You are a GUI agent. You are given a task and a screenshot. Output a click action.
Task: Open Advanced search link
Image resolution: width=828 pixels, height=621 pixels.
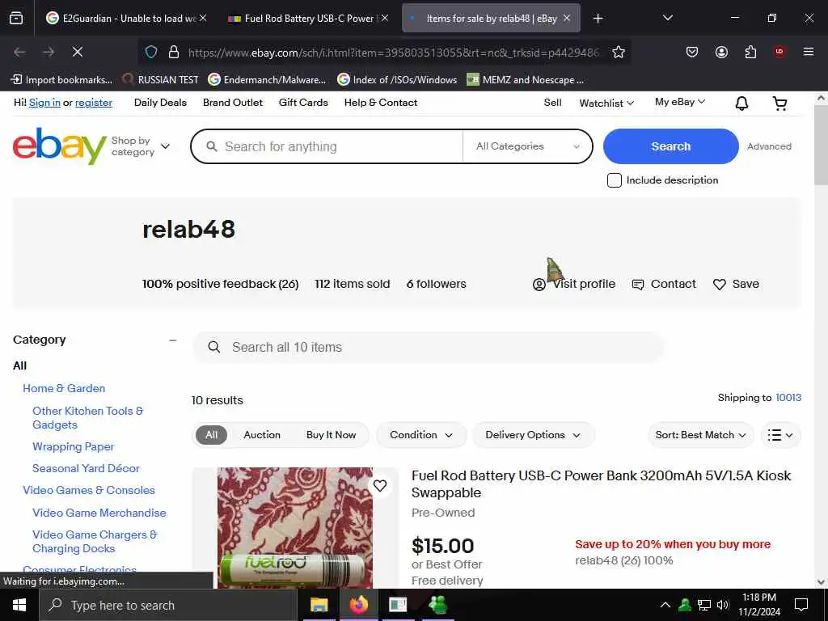coord(769,146)
